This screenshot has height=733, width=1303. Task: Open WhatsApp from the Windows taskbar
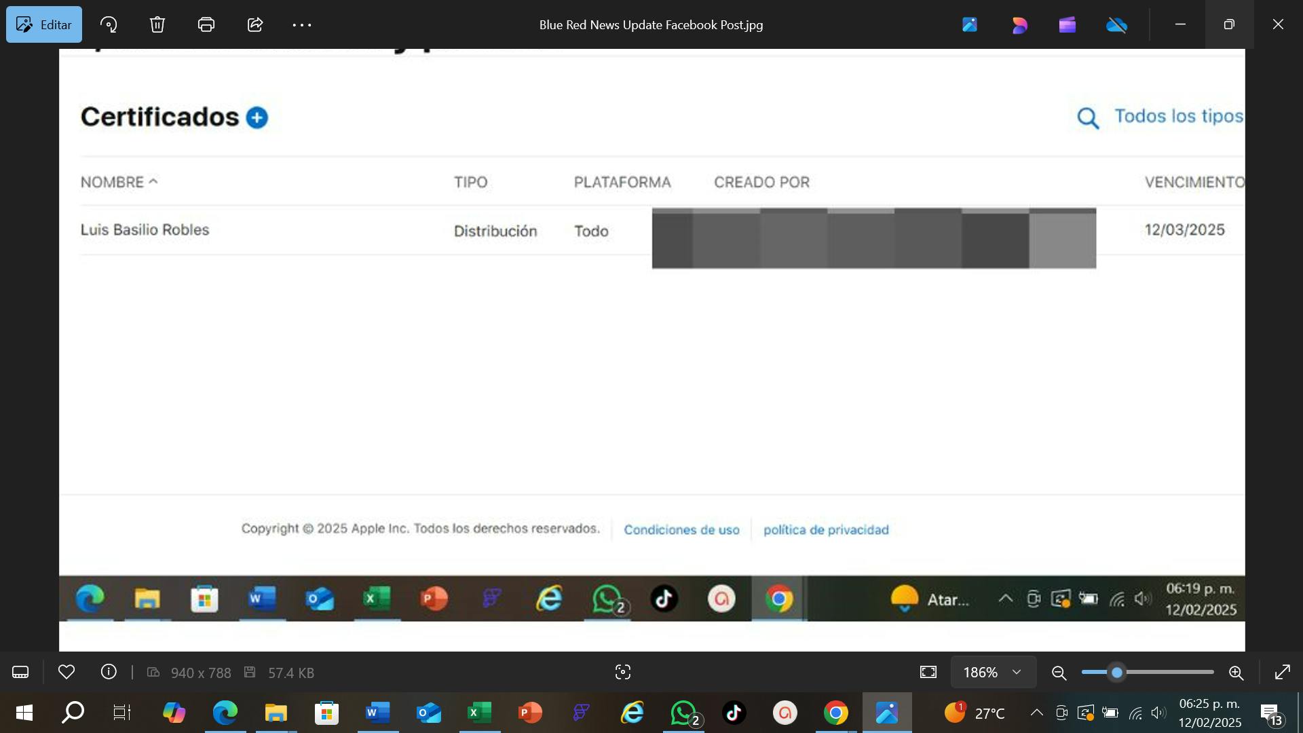(x=684, y=713)
